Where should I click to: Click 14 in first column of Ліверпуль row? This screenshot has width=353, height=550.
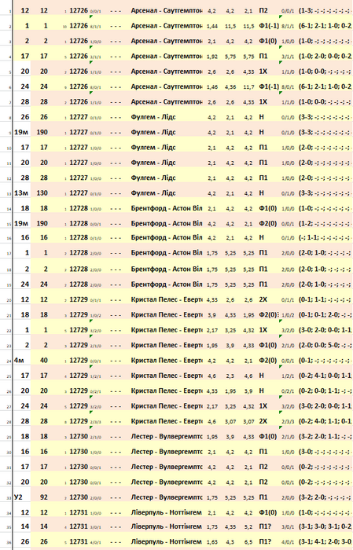click(x=25, y=526)
